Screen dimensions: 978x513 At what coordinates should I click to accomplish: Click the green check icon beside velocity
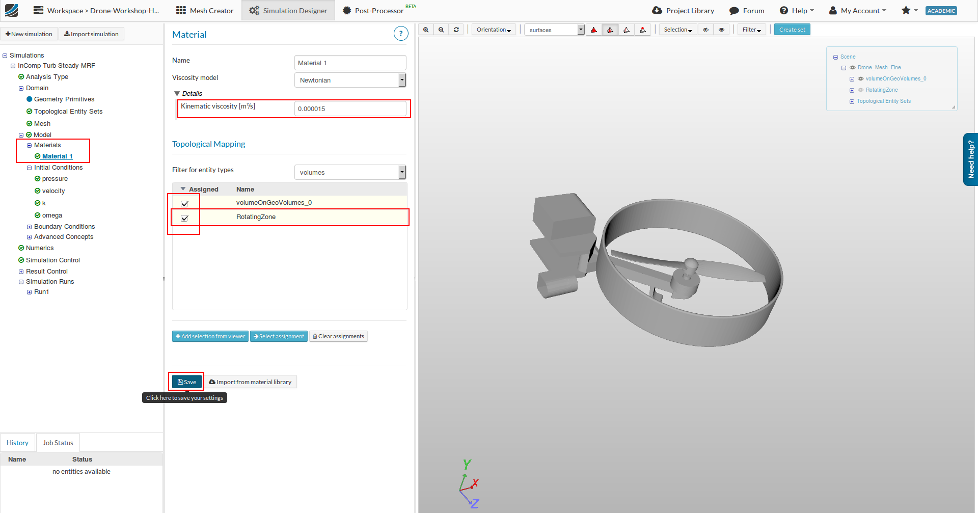pyautogui.click(x=38, y=191)
